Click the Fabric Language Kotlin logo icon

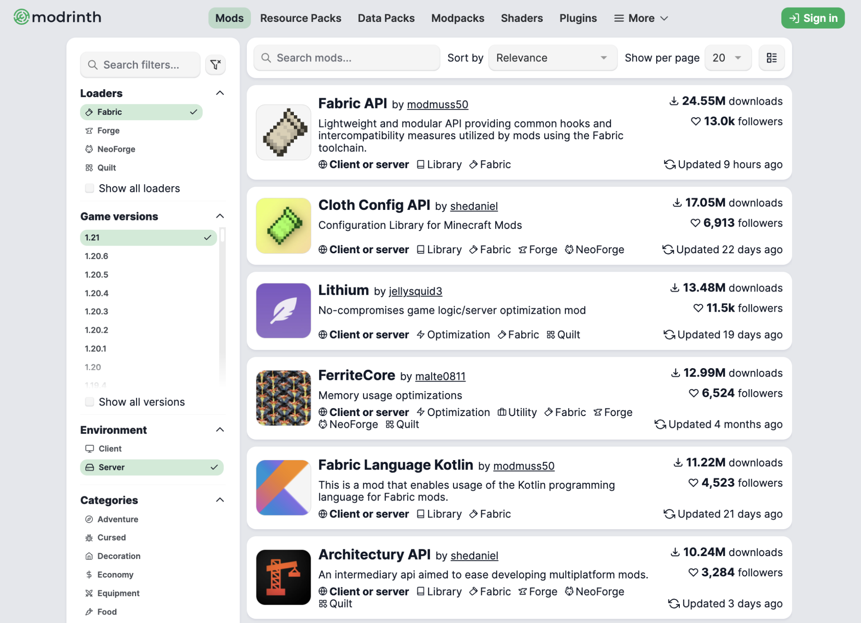[x=283, y=488]
